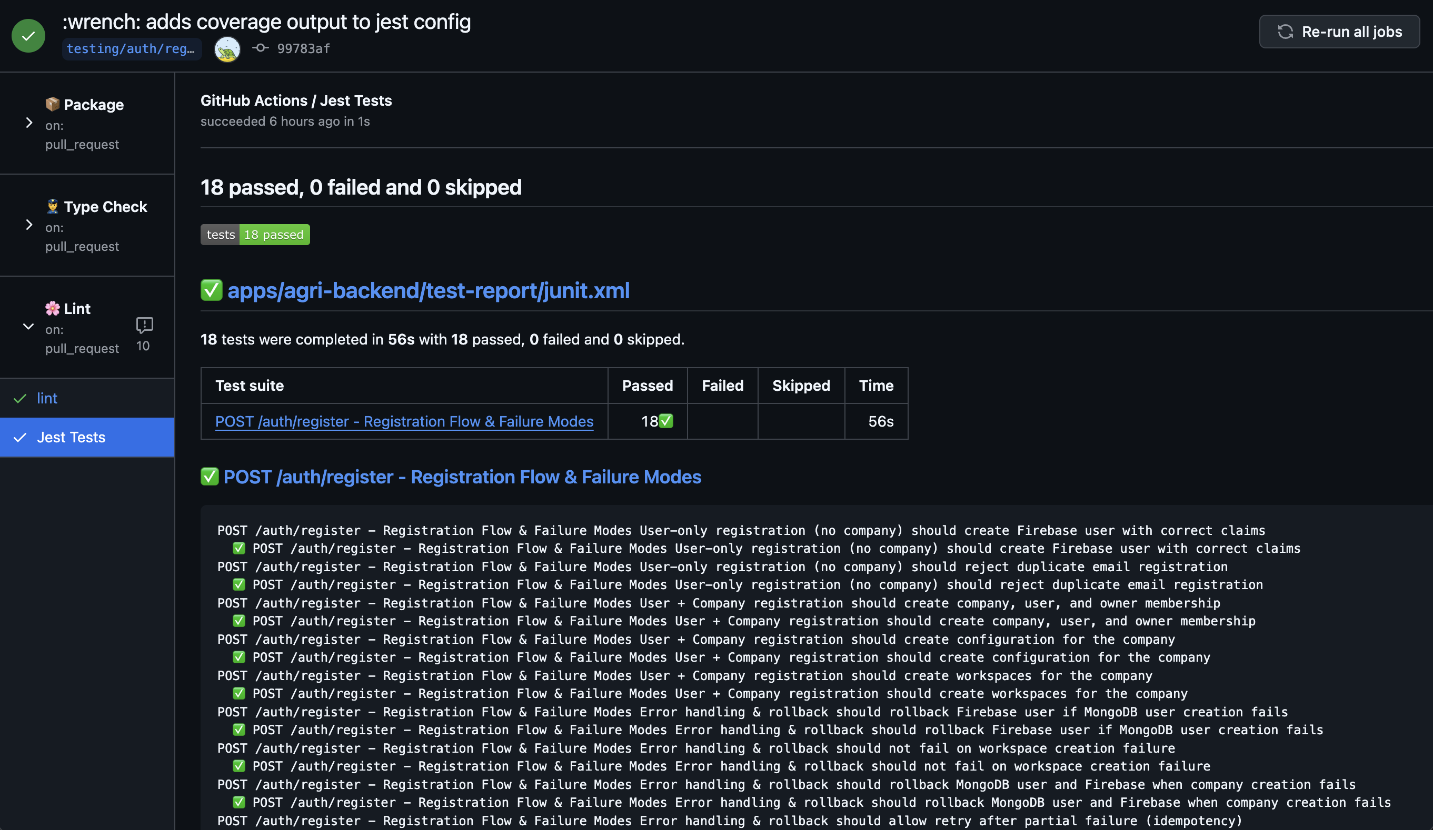
Task: Open the Registration Flow test suite link
Action: coord(404,421)
